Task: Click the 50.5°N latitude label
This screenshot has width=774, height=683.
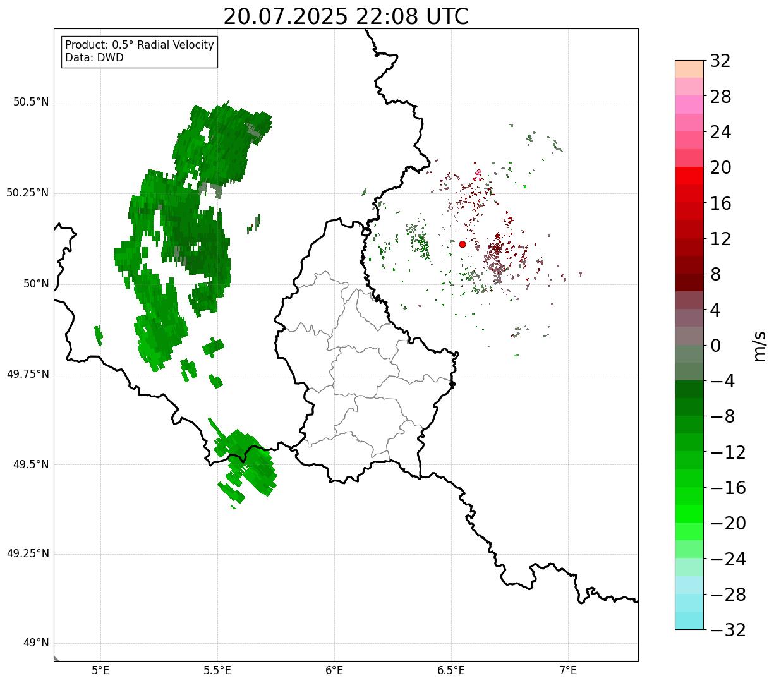Action: coord(31,102)
